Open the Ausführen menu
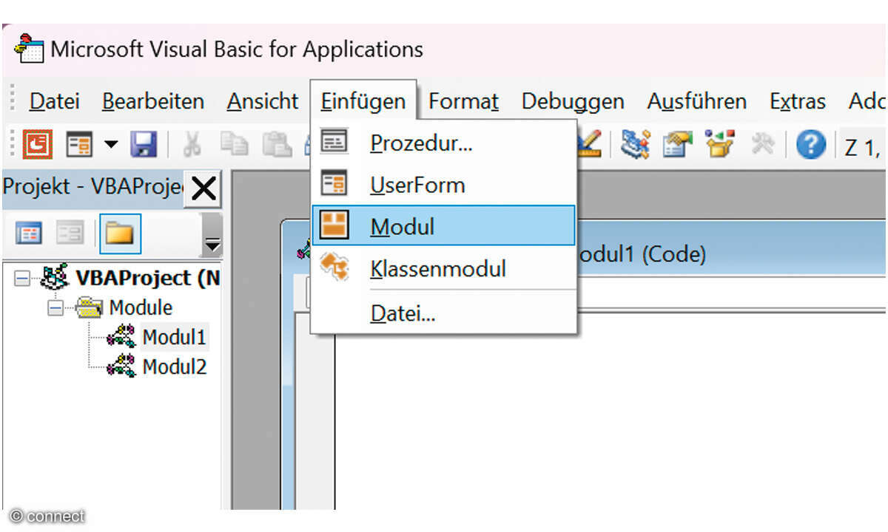The height and width of the screenshot is (532, 888). click(x=696, y=101)
